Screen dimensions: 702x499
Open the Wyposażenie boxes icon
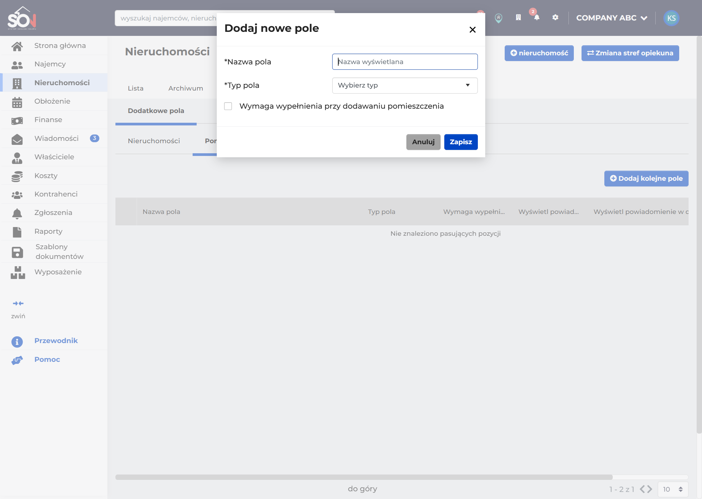tap(18, 273)
